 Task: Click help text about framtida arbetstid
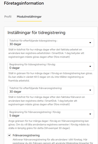point(51,77)
